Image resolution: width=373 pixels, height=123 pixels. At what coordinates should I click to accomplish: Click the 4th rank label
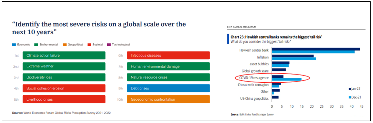pyautogui.click(x=16, y=88)
